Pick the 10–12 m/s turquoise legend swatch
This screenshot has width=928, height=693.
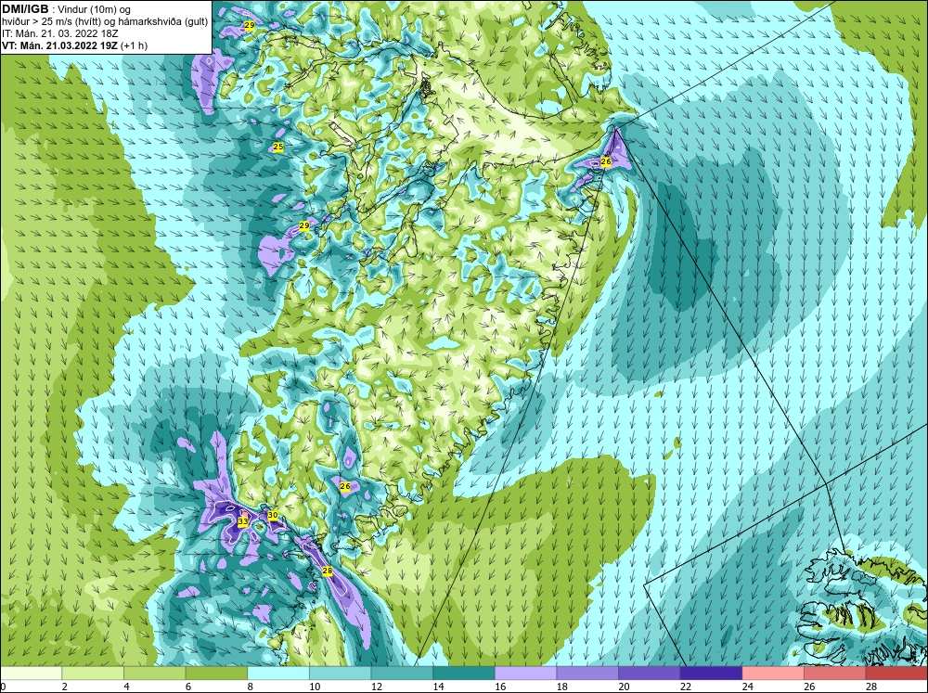click(340, 673)
